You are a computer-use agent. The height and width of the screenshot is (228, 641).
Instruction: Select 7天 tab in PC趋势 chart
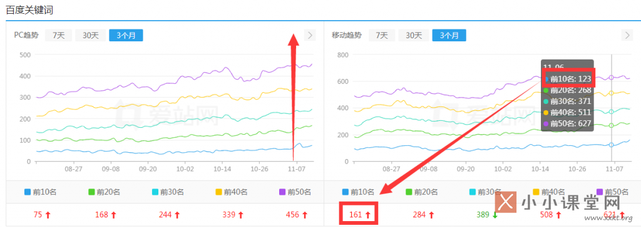coord(58,35)
